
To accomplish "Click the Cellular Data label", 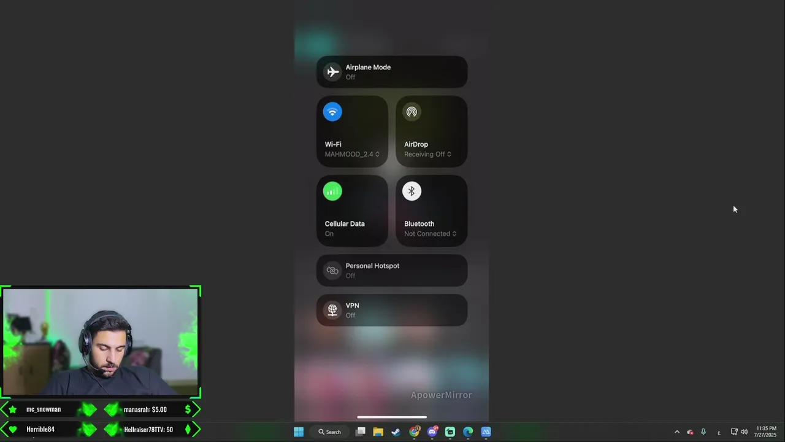I will click(x=345, y=224).
